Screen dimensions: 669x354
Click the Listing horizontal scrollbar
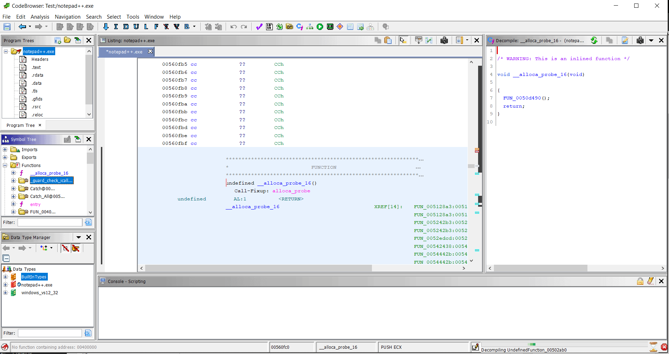258,268
